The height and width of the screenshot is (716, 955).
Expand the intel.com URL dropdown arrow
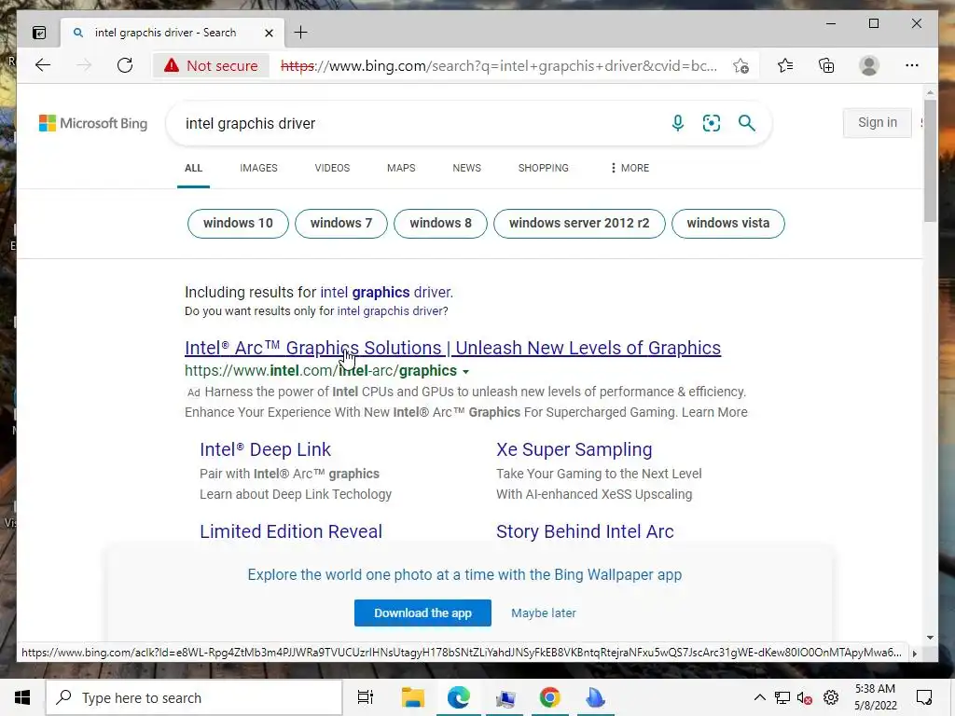(466, 371)
